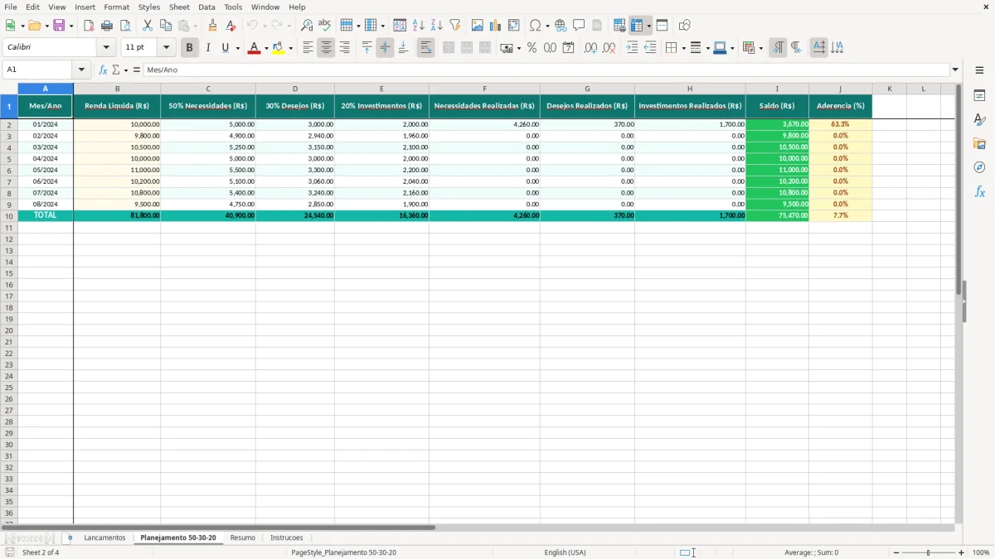This screenshot has width=995, height=559.
Task: Click the Background Color yellow swatch
Action: click(x=278, y=48)
